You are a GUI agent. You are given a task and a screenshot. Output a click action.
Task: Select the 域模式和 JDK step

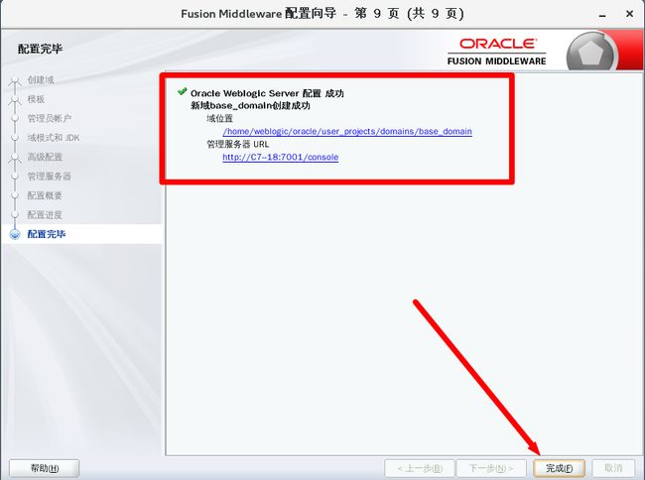tap(54, 138)
